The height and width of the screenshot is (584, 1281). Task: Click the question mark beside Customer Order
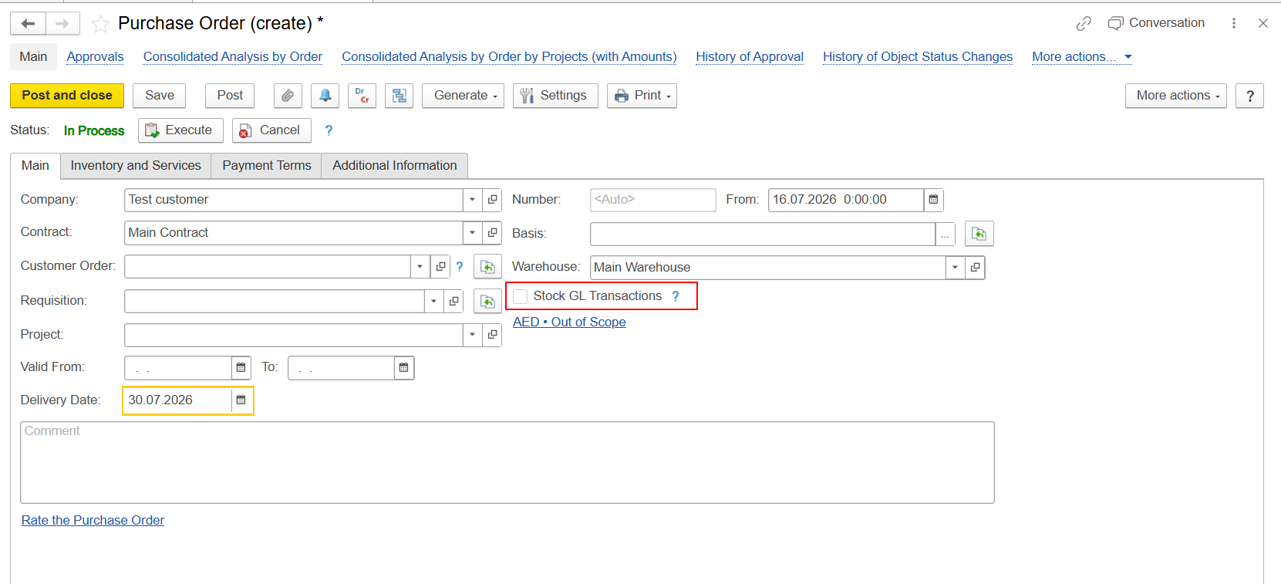click(460, 266)
